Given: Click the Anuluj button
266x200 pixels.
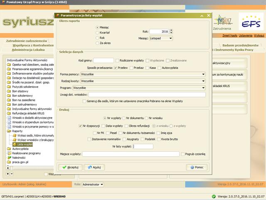Looking at the screenshot, I should [94, 167].
